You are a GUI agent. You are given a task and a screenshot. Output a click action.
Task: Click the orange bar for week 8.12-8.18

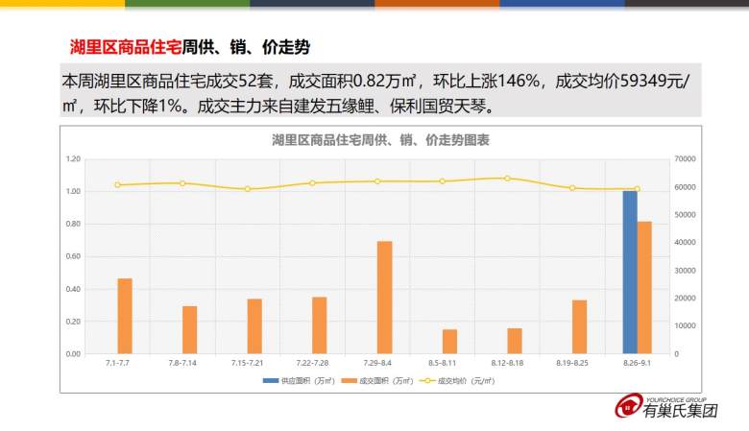(x=515, y=341)
